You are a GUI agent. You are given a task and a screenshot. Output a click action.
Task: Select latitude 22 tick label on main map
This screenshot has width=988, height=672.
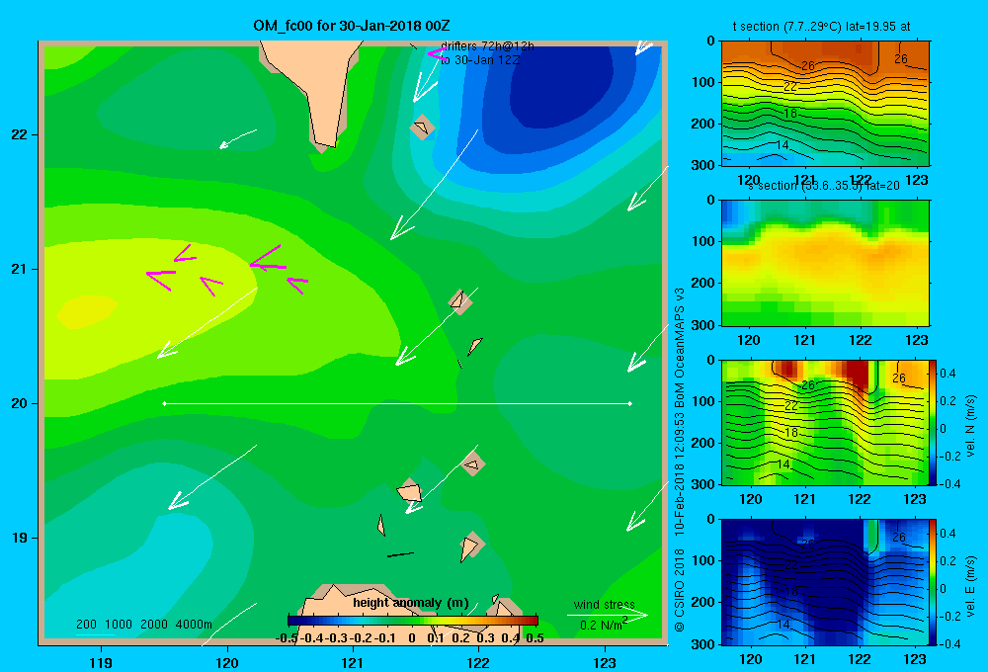point(20,134)
